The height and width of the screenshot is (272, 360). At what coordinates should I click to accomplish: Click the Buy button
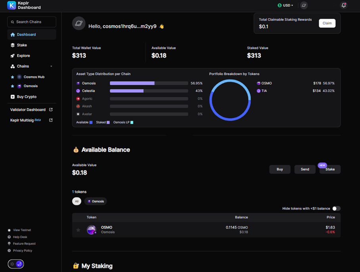click(x=280, y=169)
